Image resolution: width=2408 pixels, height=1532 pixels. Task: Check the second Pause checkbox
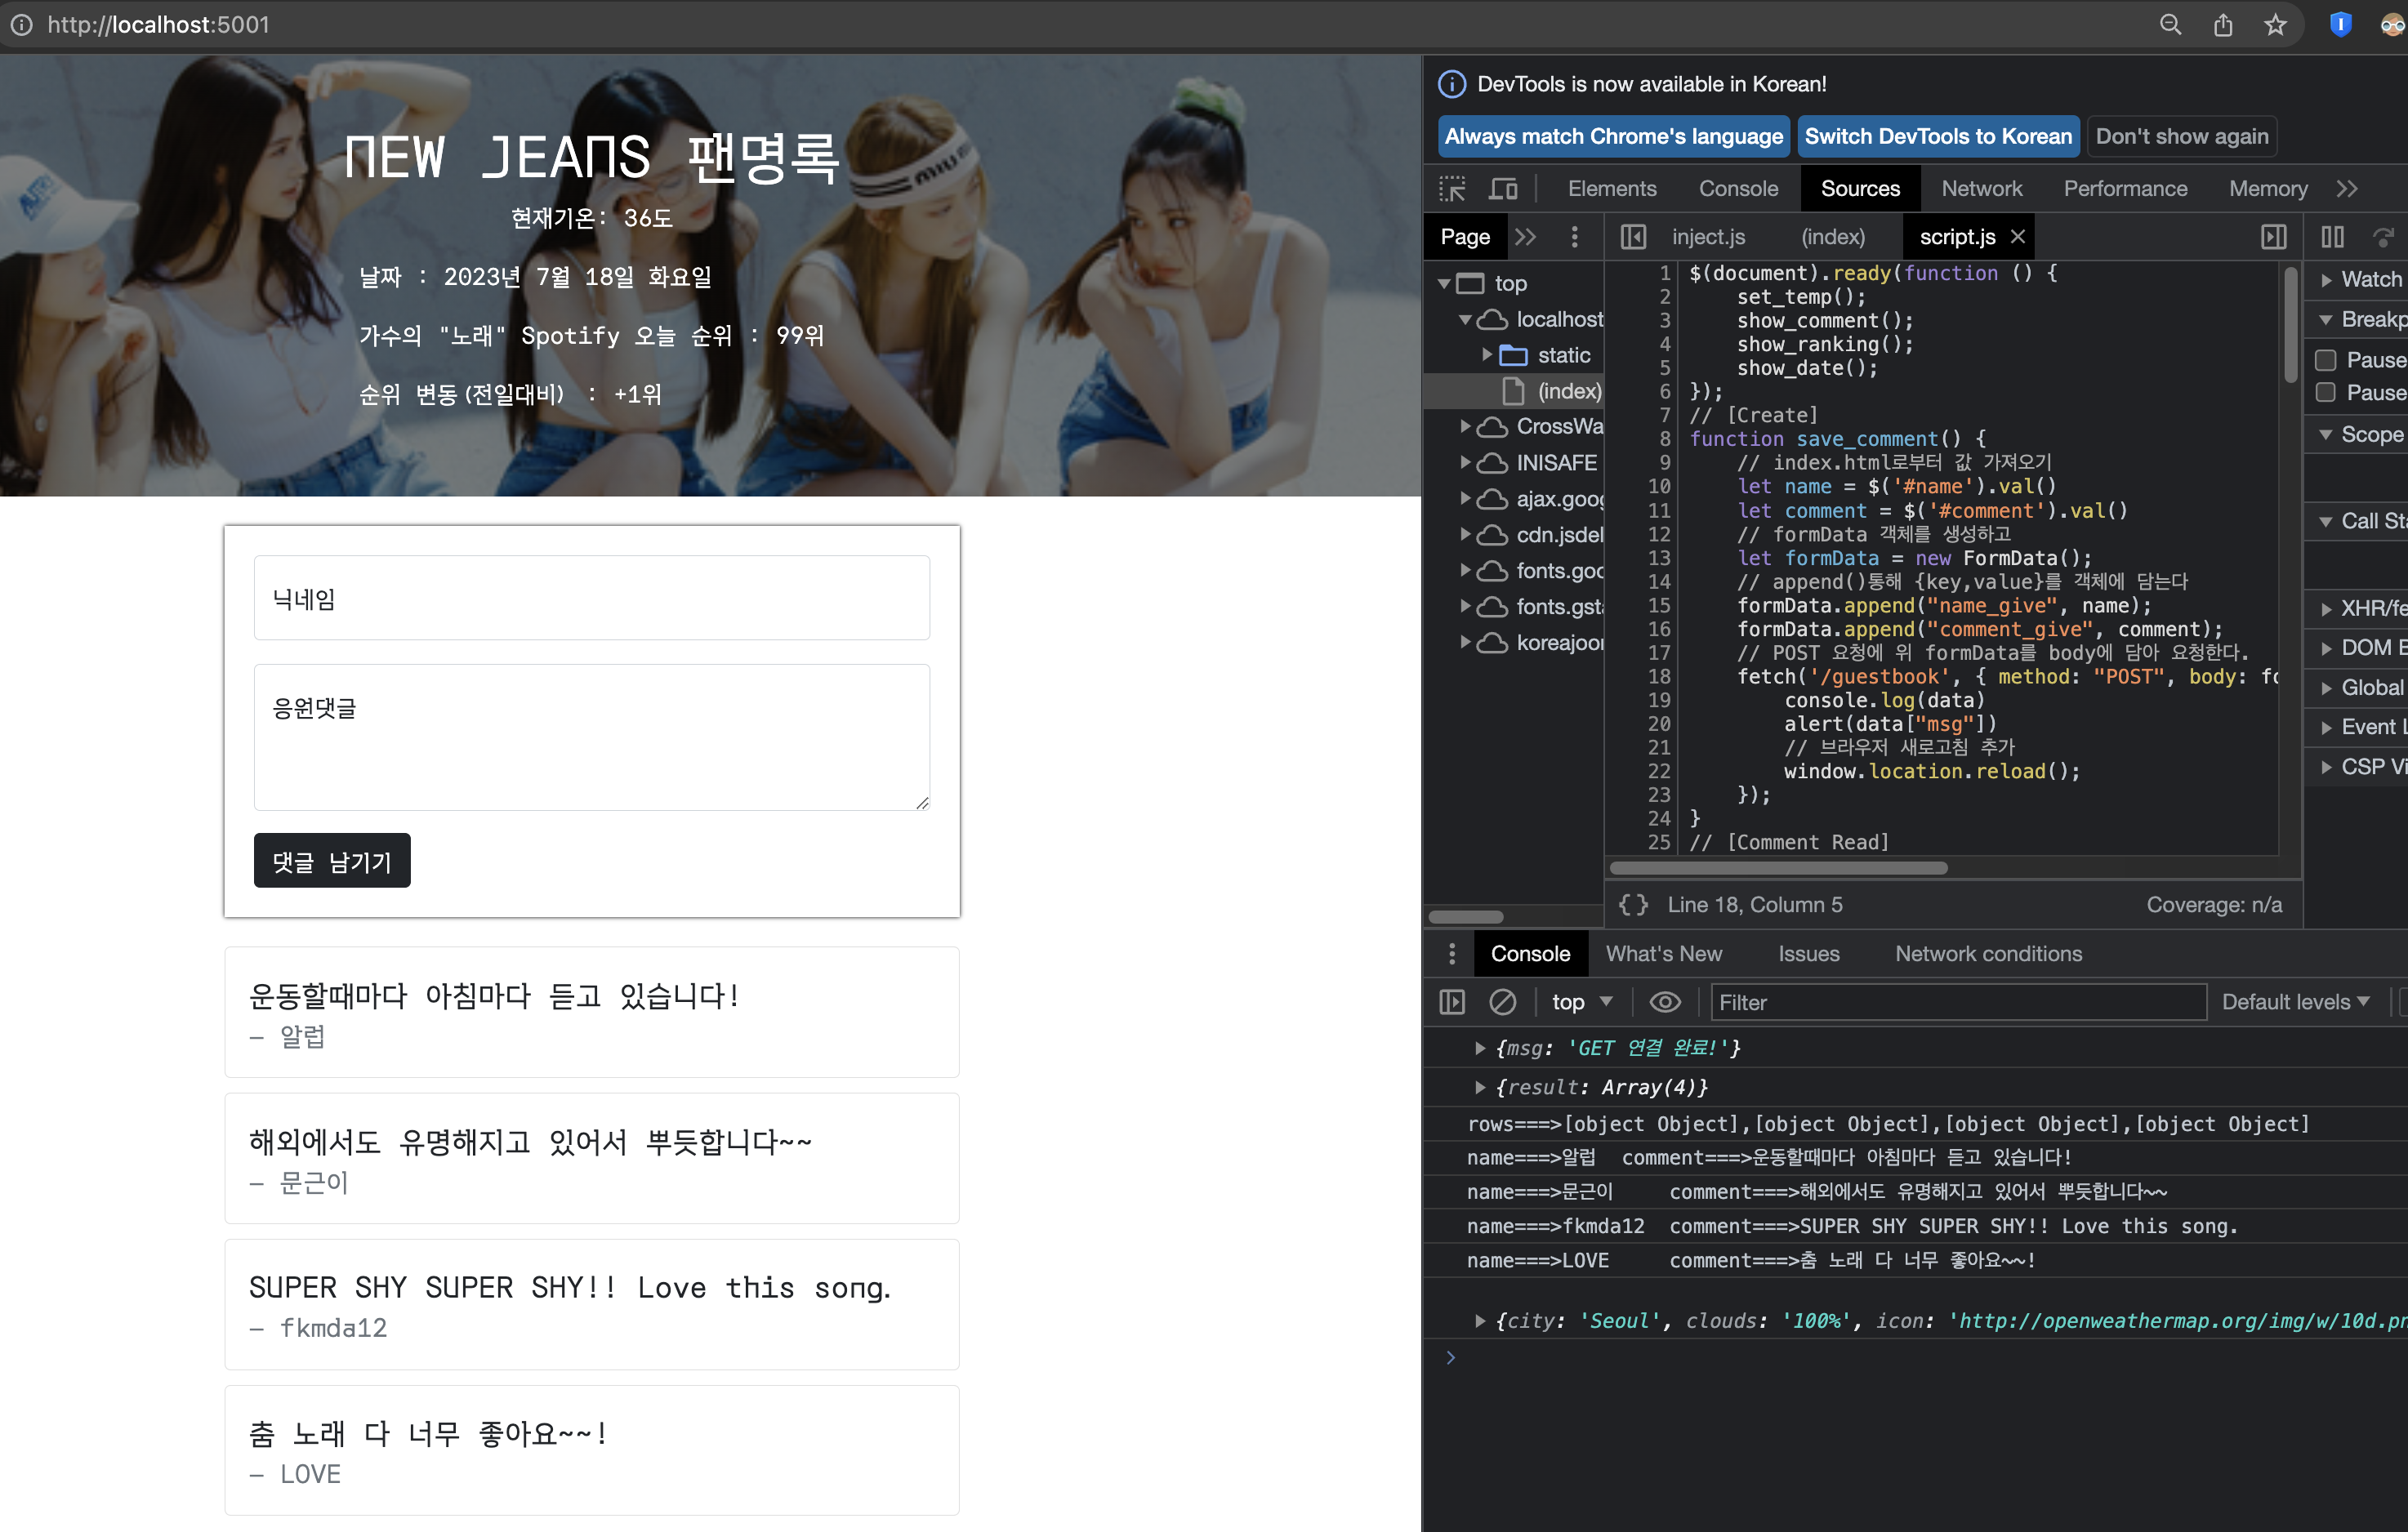(2326, 393)
